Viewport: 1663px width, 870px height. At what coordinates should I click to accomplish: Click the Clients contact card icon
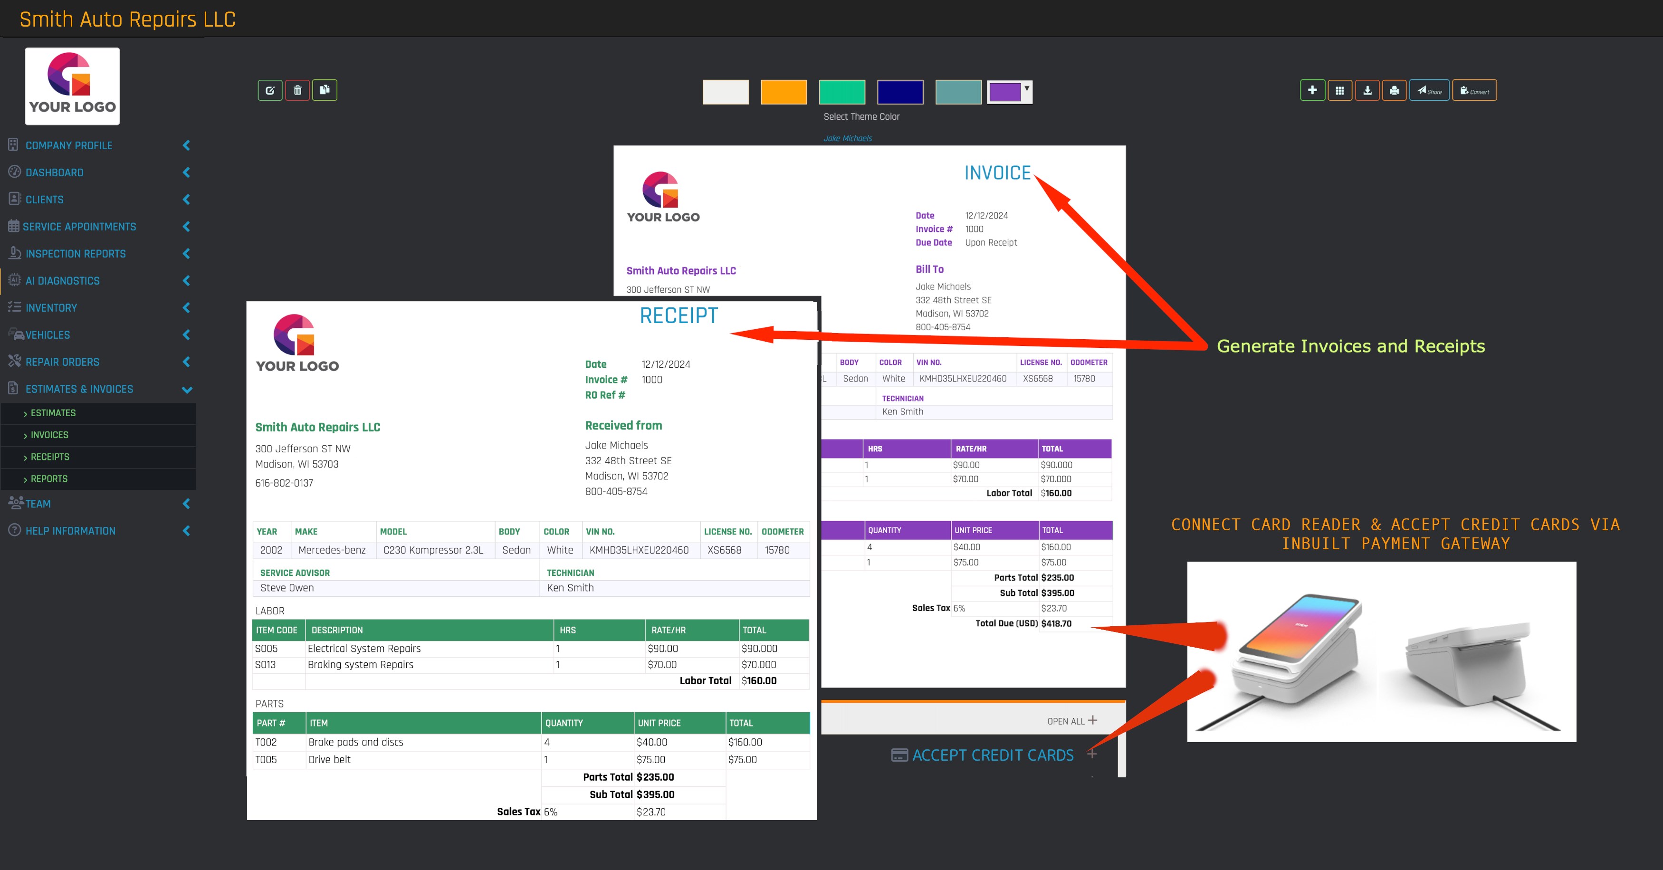point(14,199)
